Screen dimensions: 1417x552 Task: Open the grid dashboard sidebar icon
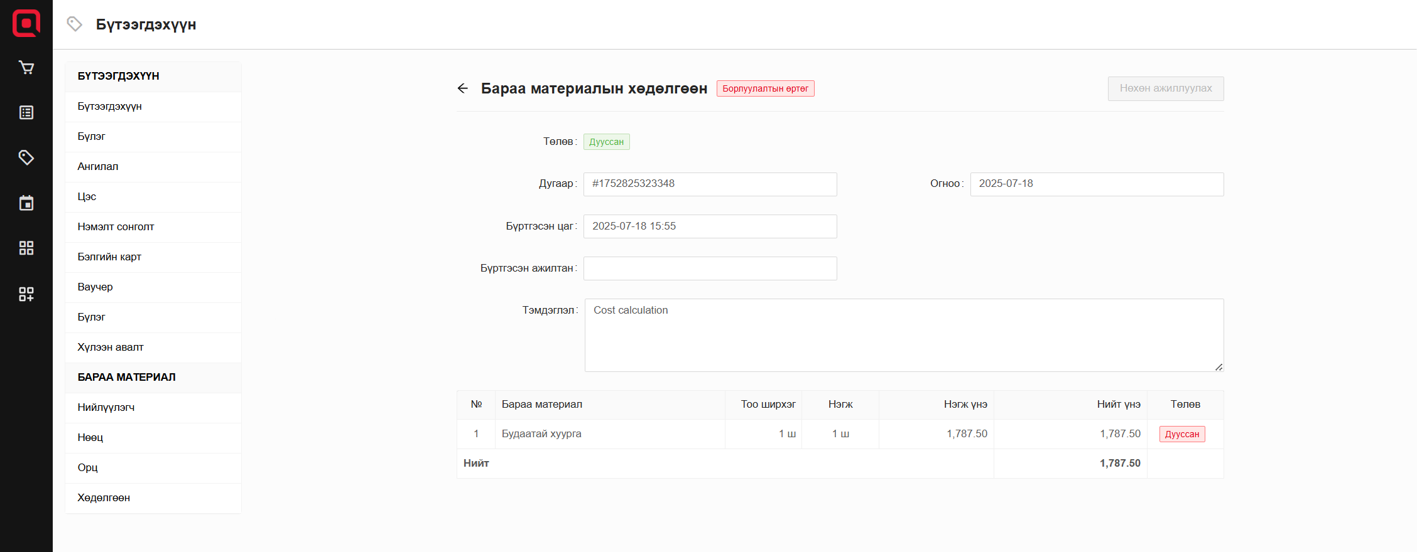[26, 248]
